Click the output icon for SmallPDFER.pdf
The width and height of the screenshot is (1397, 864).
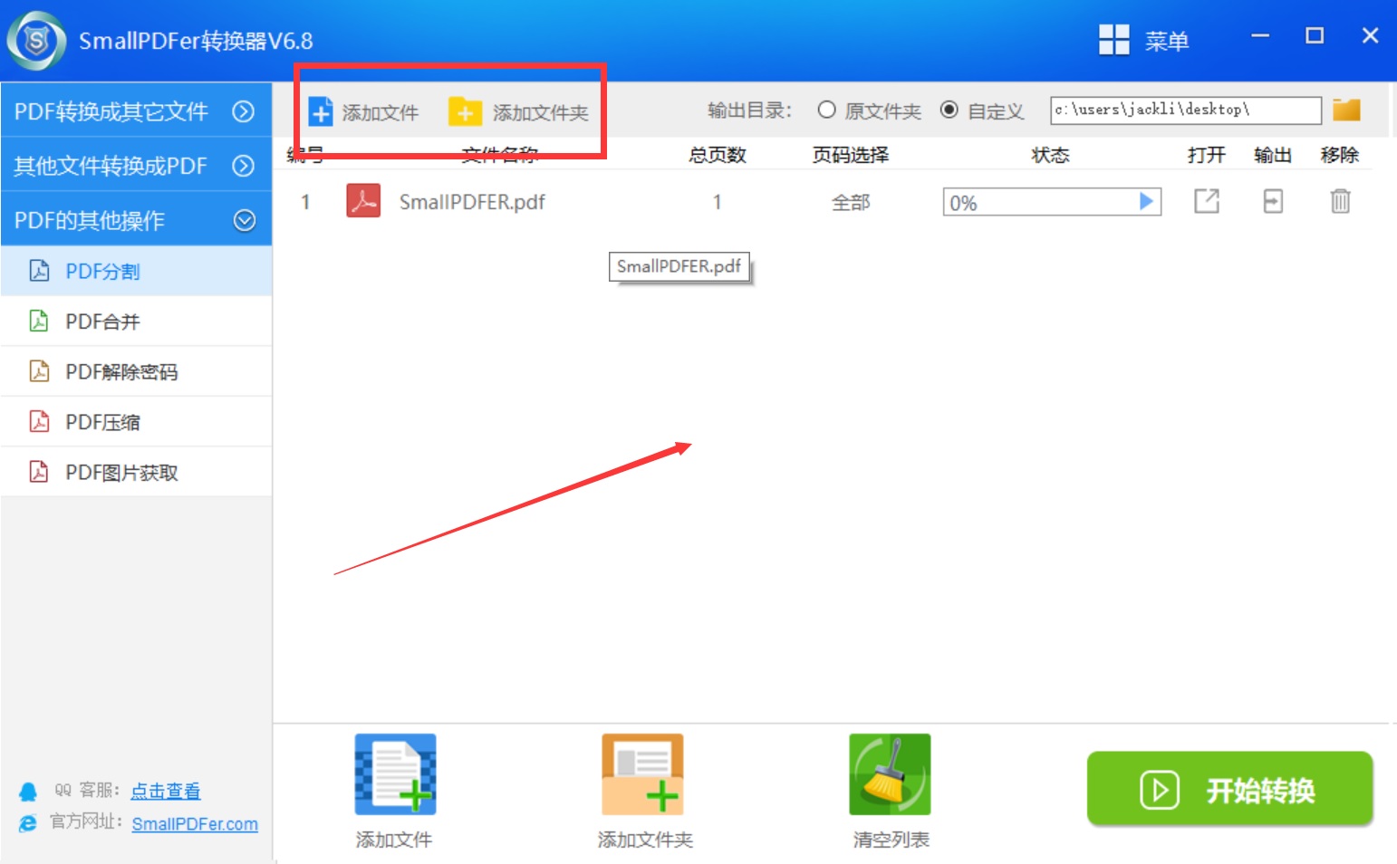click(x=1273, y=201)
